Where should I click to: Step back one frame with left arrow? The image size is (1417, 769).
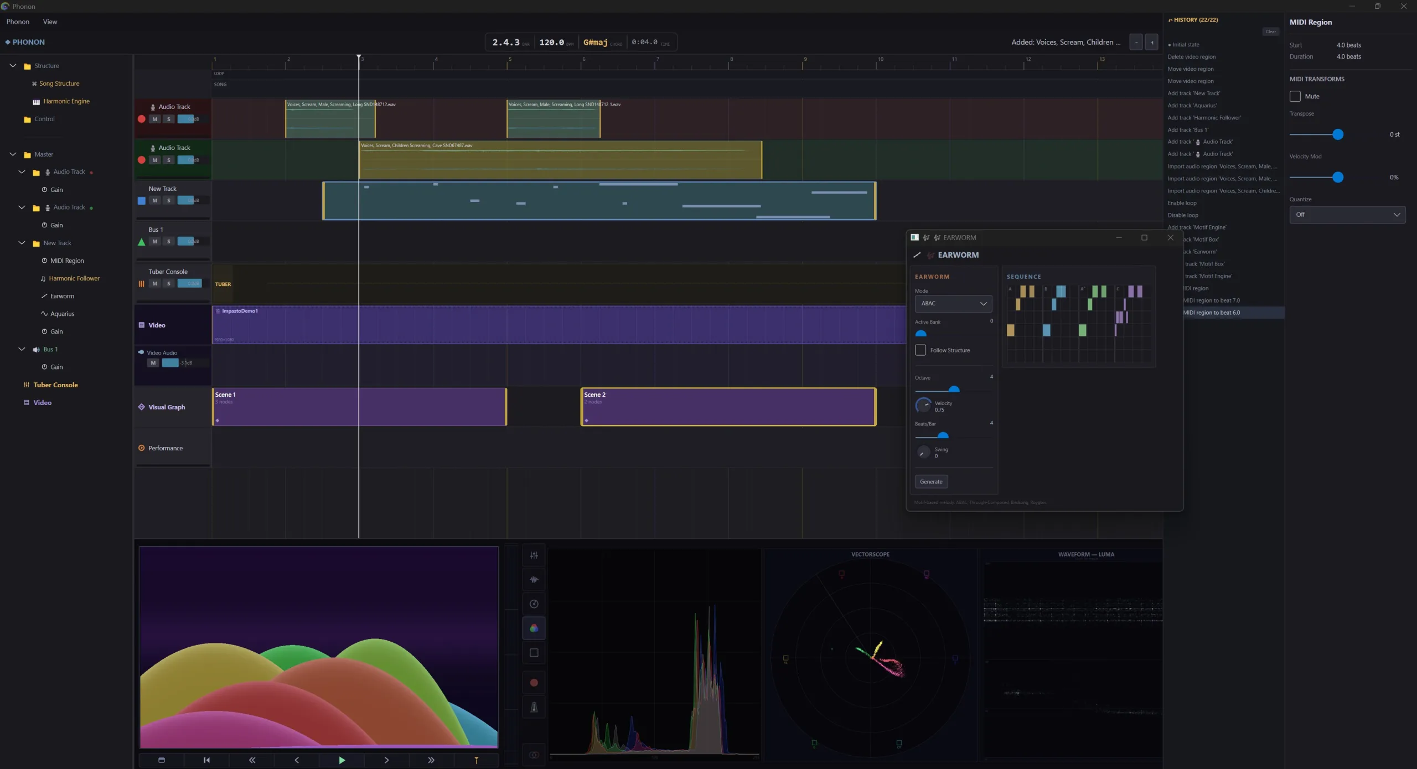tap(297, 760)
